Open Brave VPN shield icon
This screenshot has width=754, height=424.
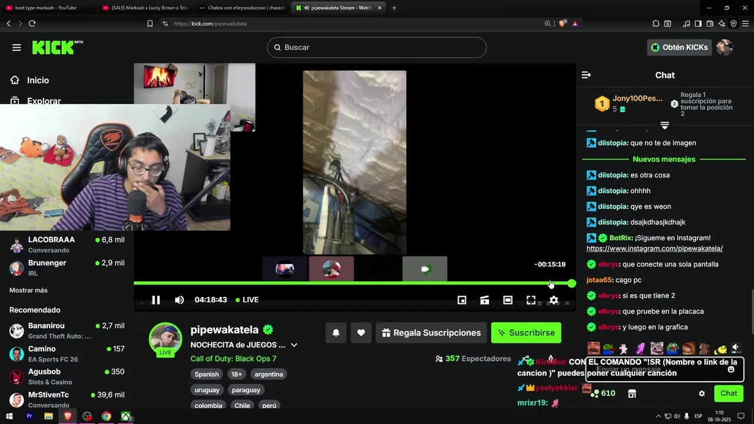733,24
